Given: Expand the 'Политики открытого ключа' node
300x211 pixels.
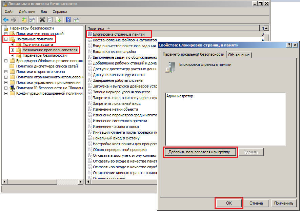Looking at the screenshot, I should point(6,72).
